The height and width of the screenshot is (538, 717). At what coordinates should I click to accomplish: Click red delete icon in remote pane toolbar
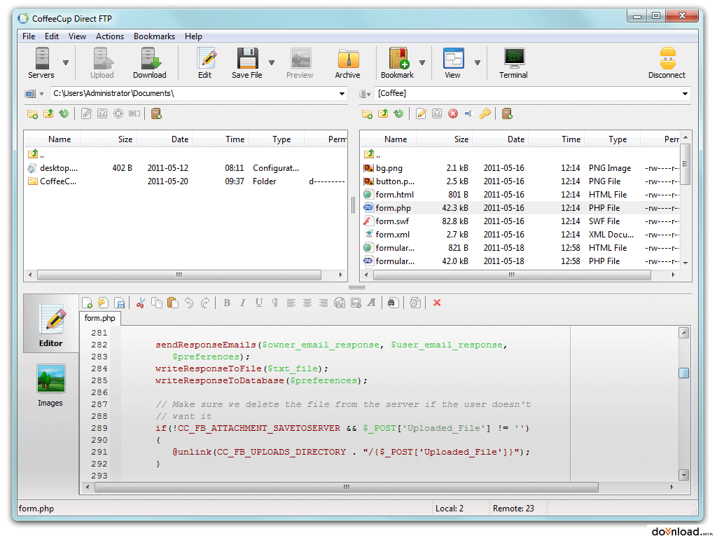(453, 114)
